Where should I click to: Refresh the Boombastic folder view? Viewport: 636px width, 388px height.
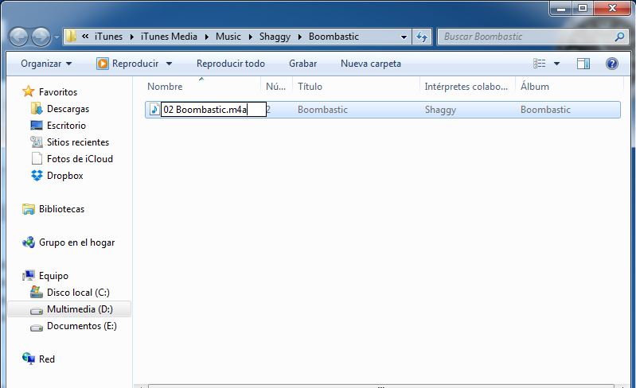coord(422,37)
